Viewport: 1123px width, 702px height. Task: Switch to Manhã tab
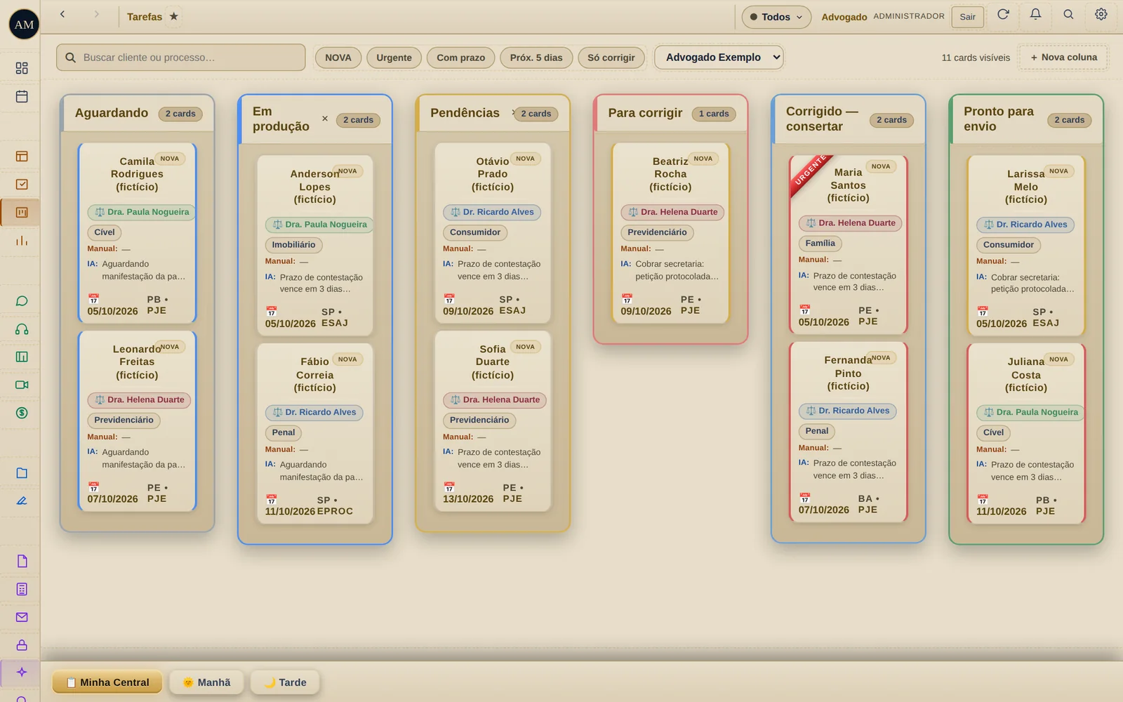(x=207, y=682)
